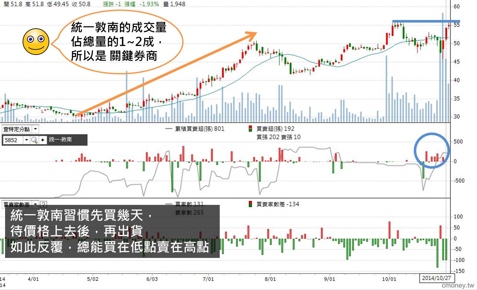Click the 45 price axis label
This screenshot has height=290, width=477.
(x=456, y=62)
